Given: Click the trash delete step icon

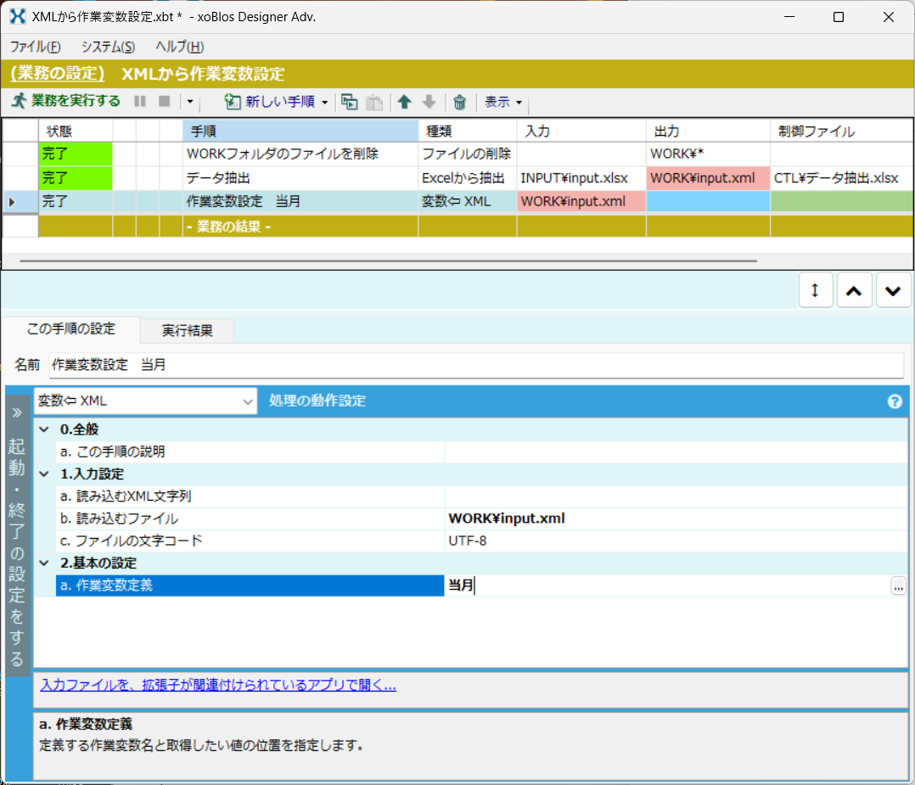Looking at the screenshot, I should point(460,102).
